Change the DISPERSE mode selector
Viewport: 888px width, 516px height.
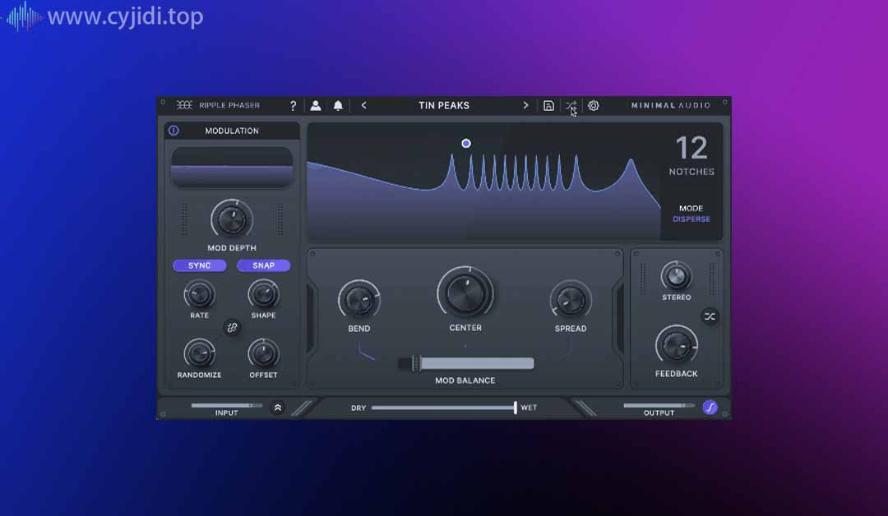coord(691,219)
